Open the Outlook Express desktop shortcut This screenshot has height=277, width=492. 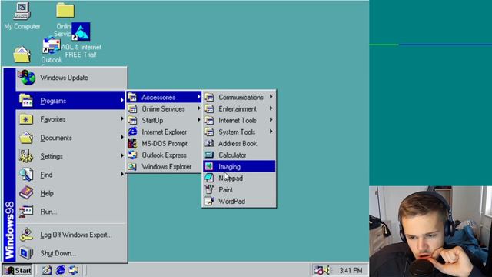52,45
